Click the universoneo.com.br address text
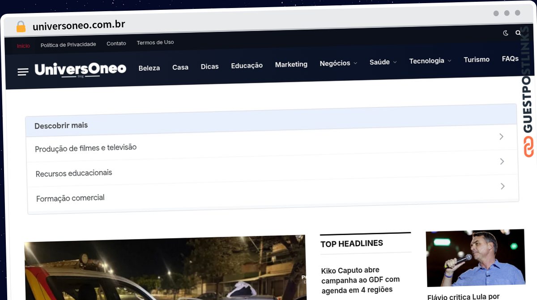 click(x=79, y=25)
